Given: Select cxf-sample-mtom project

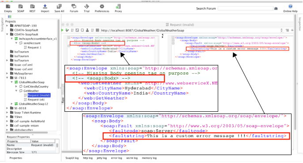Looking at the screenshot, I should [27, 126].
